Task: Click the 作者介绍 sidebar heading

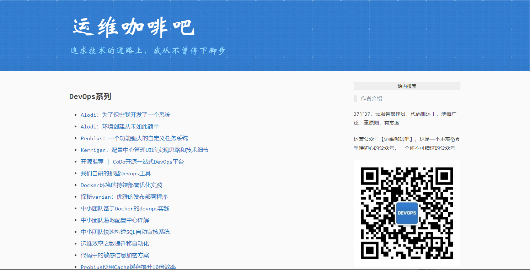Action: [371, 99]
